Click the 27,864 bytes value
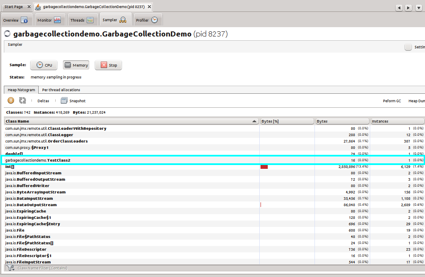The image size is (425, 277). [349, 141]
